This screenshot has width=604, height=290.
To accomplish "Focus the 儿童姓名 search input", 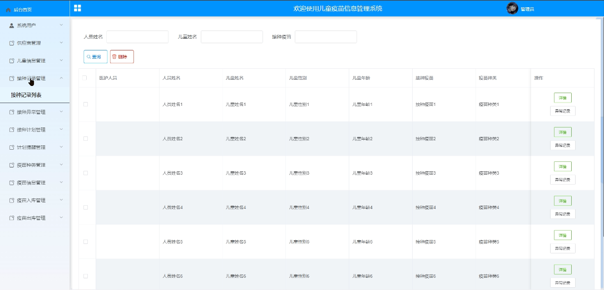I will tap(232, 37).
